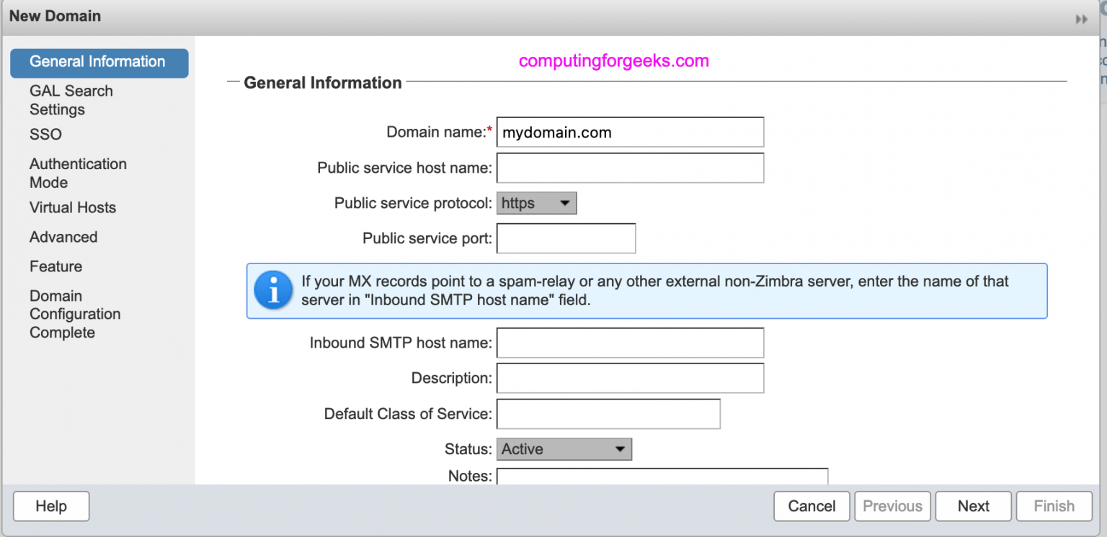Viewport: 1107px width, 537px height.
Task: Click inside the Notes field
Action: click(x=661, y=476)
